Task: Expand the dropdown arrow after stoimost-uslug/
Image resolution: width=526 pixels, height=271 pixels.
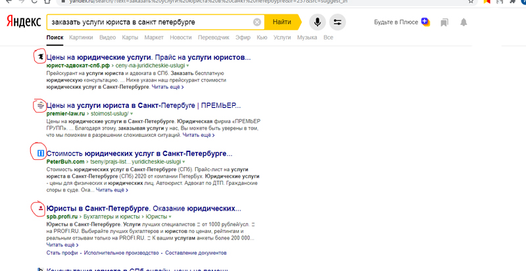Action: 131,114
